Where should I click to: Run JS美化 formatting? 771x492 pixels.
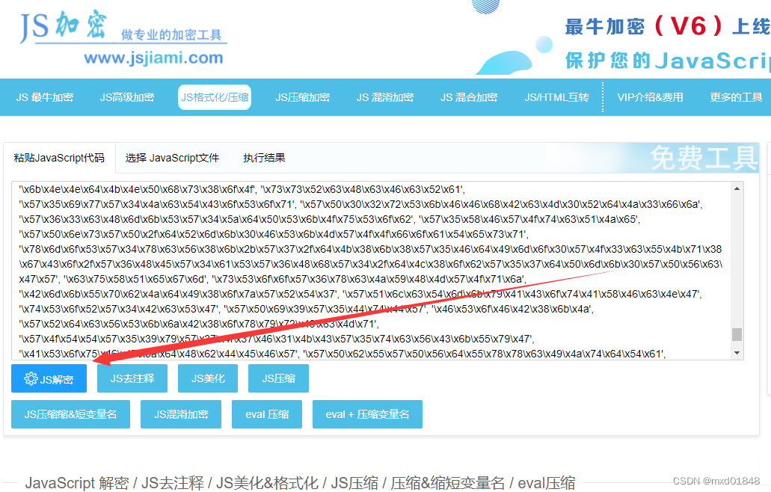click(x=207, y=378)
